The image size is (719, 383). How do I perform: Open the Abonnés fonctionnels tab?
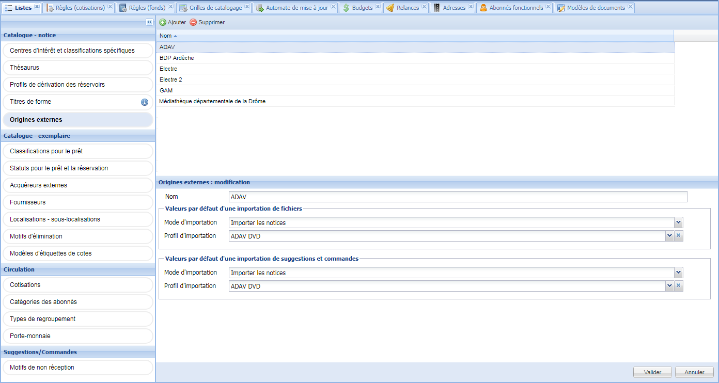click(x=515, y=8)
